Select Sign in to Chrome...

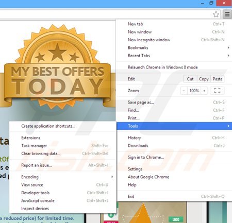click(174, 157)
